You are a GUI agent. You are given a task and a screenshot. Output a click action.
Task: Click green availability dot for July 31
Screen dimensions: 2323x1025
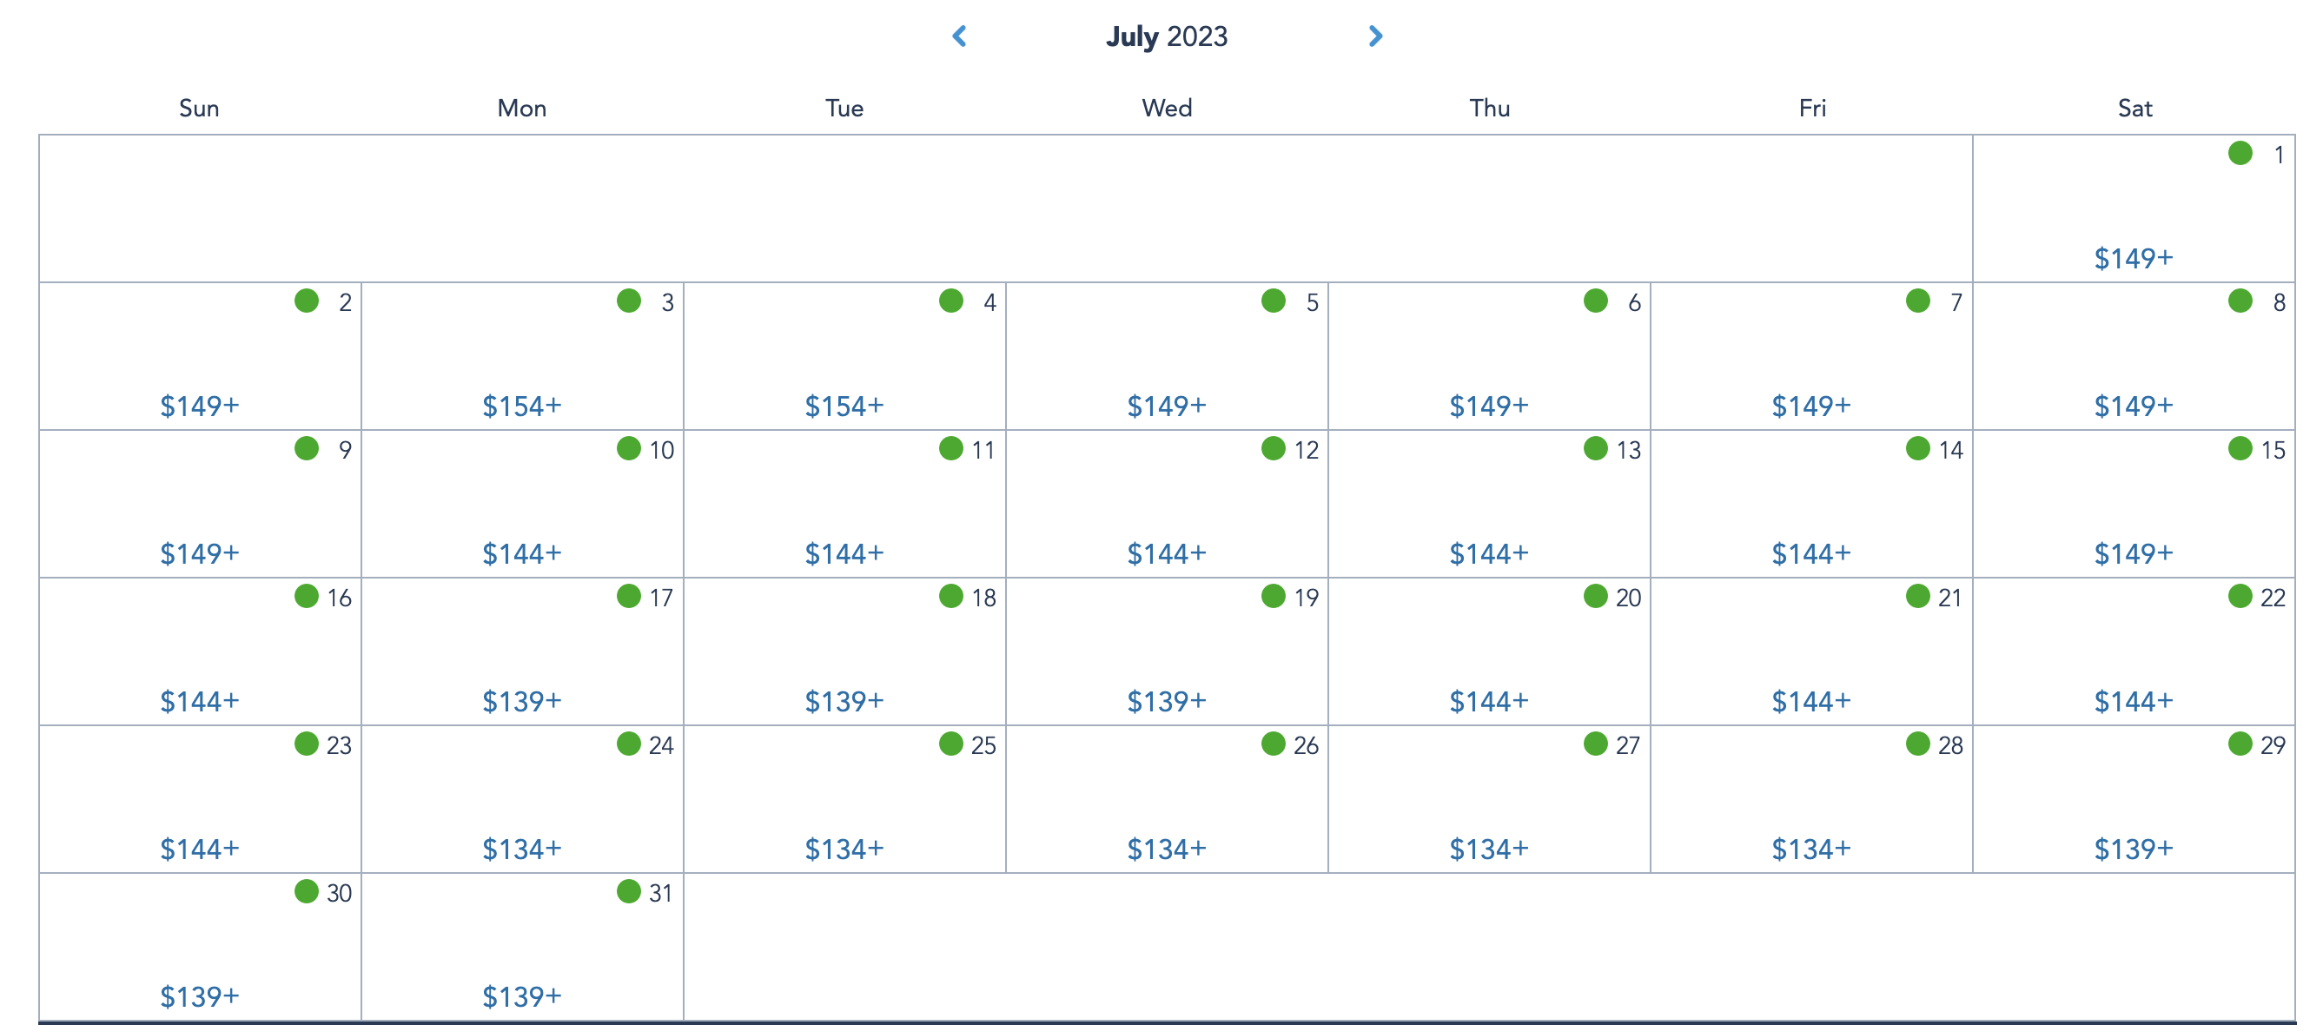pyautogui.click(x=629, y=891)
